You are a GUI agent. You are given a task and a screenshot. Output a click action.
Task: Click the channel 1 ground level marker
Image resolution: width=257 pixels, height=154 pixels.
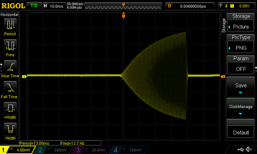[24, 77]
